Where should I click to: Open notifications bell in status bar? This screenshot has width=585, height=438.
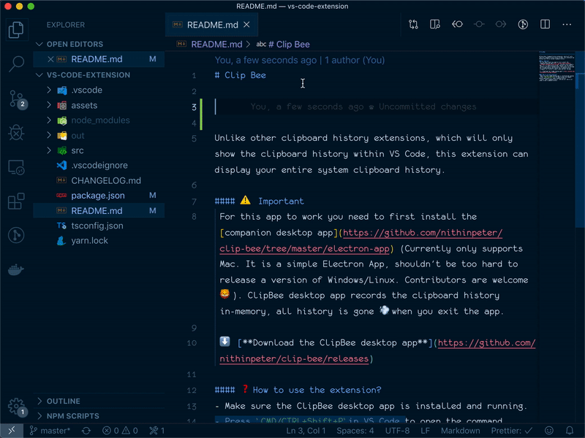[x=570, y=431]
